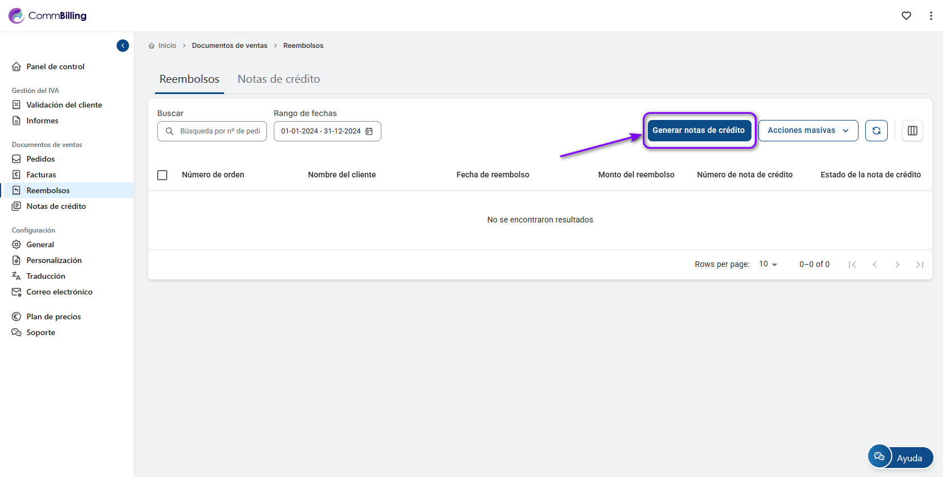Click the heart favorites icon
This screenshot has width=943, height=477.
point(906,16)
